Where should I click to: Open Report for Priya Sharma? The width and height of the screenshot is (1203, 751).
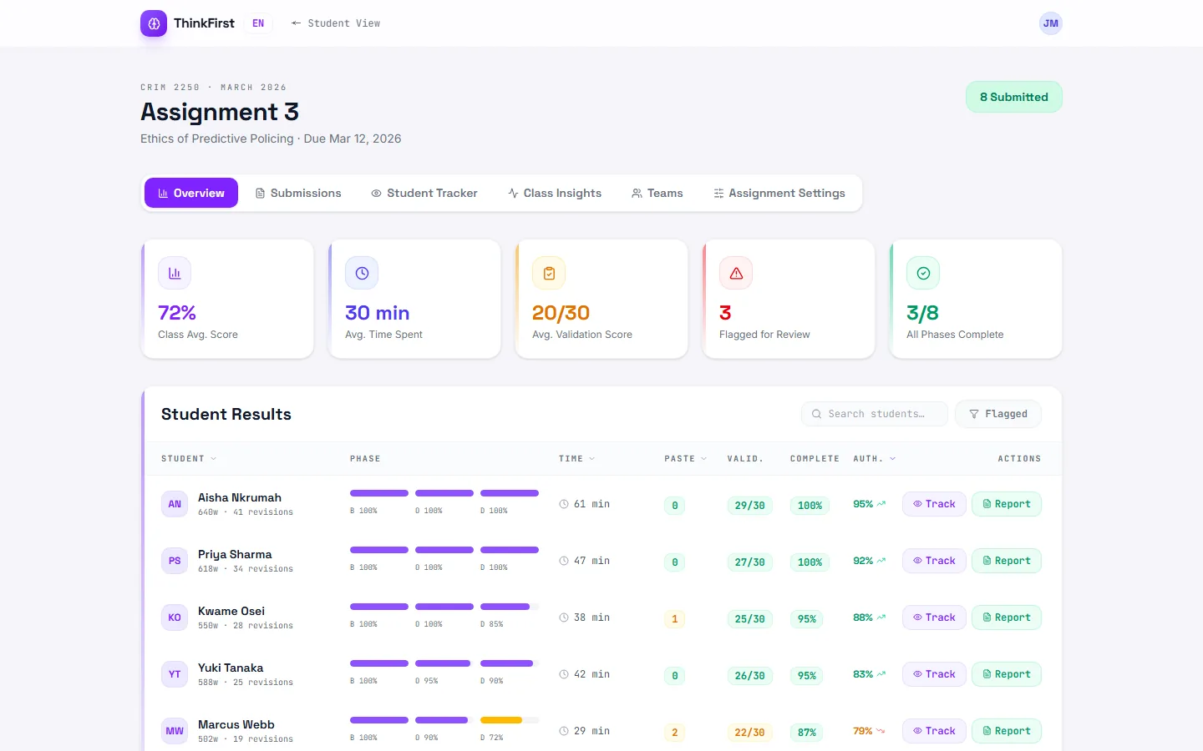pos(1007,561)
